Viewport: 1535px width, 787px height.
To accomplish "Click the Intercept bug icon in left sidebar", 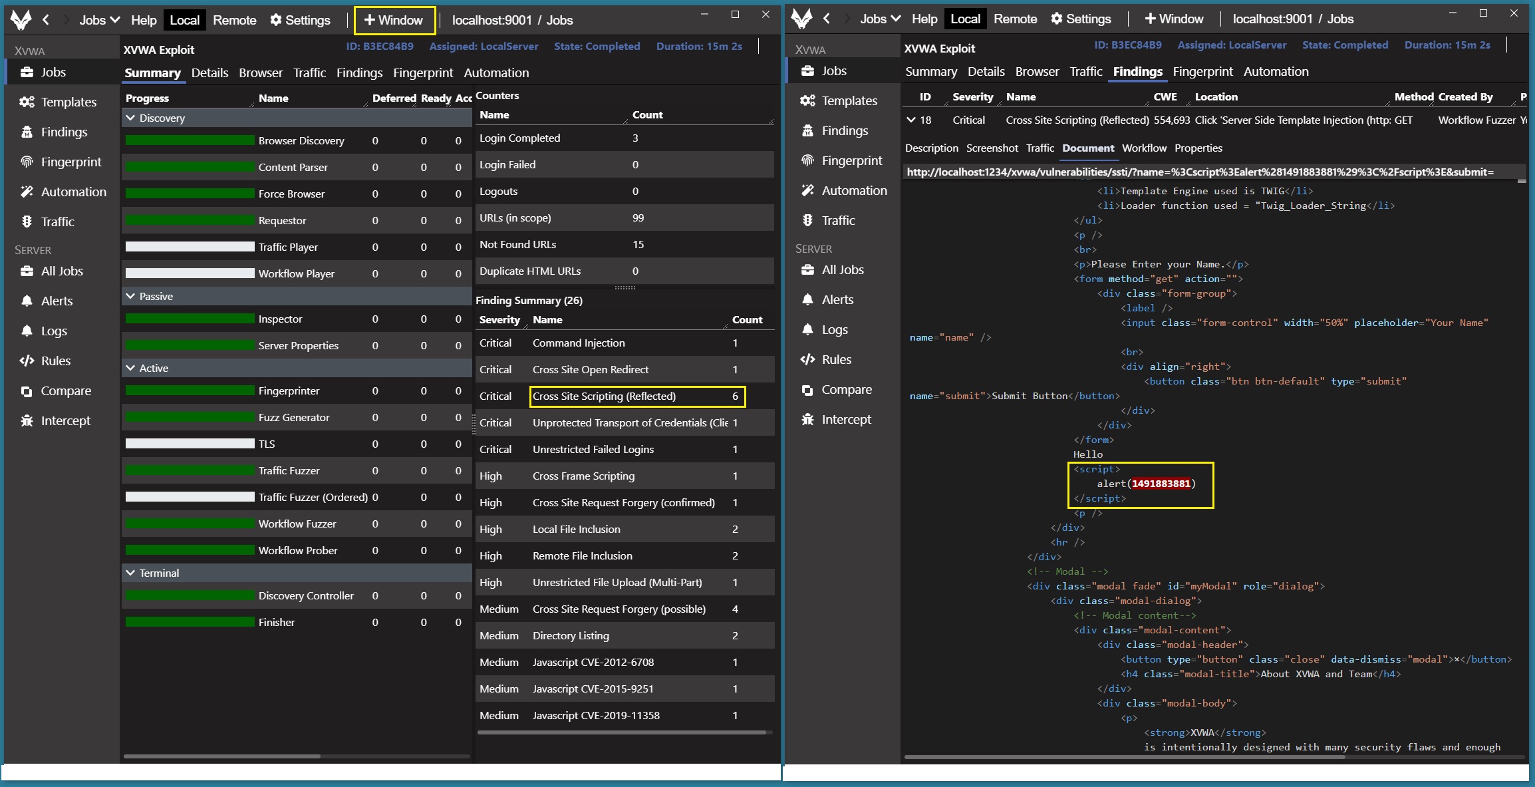I will 27,420.
